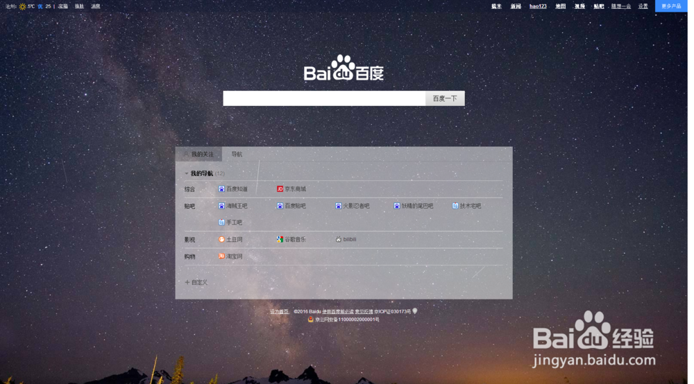This screenshot has width=694, height=384.
Task: Collapse the 我的导航 section
Action: click(x=186, y=173)
